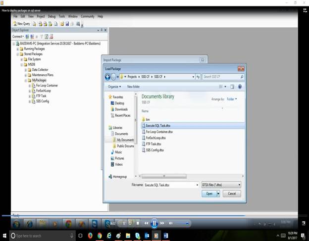Toggle repeat in media player
The height and width of the screenshot is (241, 309).
130,223
